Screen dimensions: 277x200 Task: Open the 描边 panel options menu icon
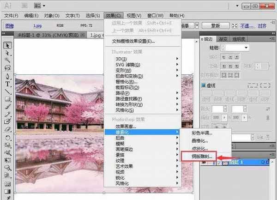pyautogui.click(x=273, y=38)
